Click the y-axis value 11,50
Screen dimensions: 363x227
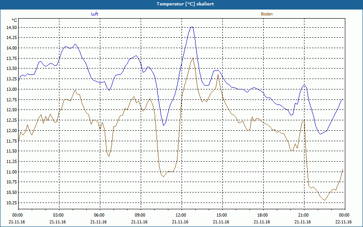[12, 151]
